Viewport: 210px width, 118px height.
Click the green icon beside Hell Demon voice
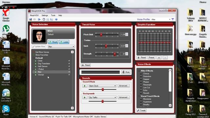pos(36,67)
